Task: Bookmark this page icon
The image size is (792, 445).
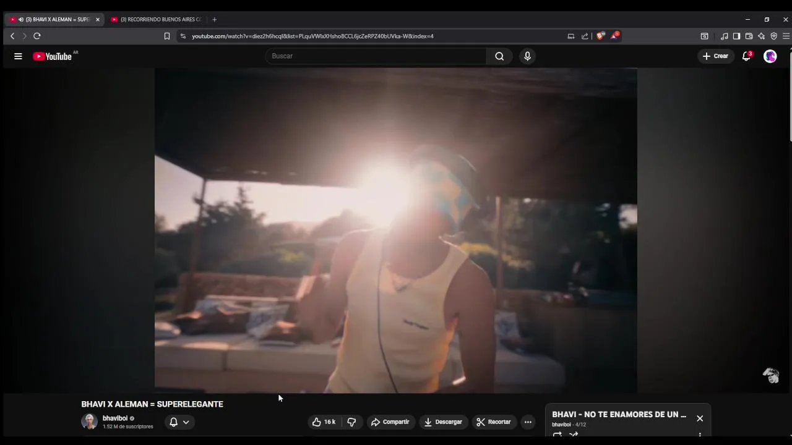Action: point(167,36)
